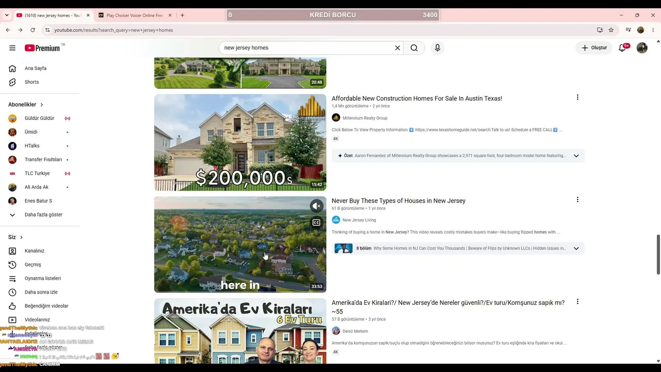The height and width of the screenshot is (372, 661).
Task: Open the Amerika'da Ev Kiralari video title
Action: tap(448, 307)
